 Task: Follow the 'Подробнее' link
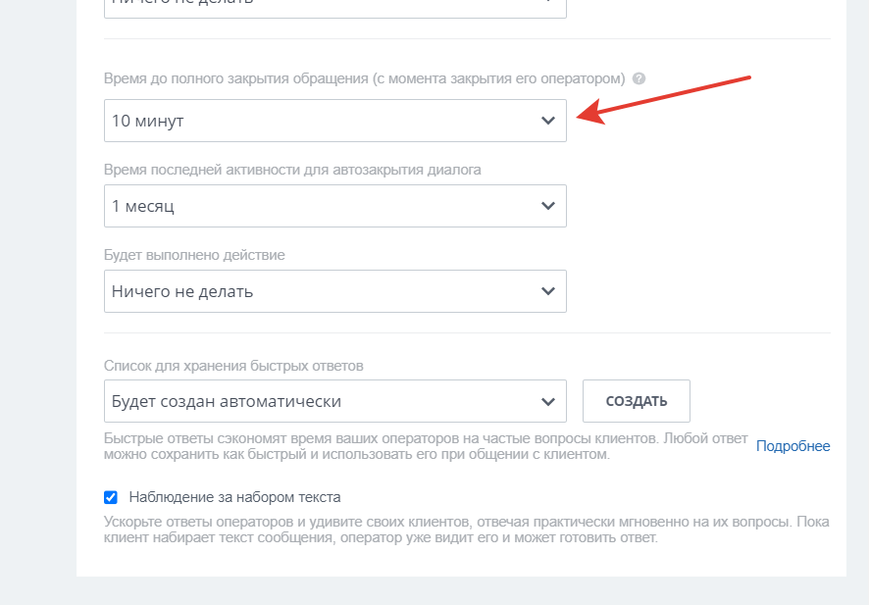[793, 446]
